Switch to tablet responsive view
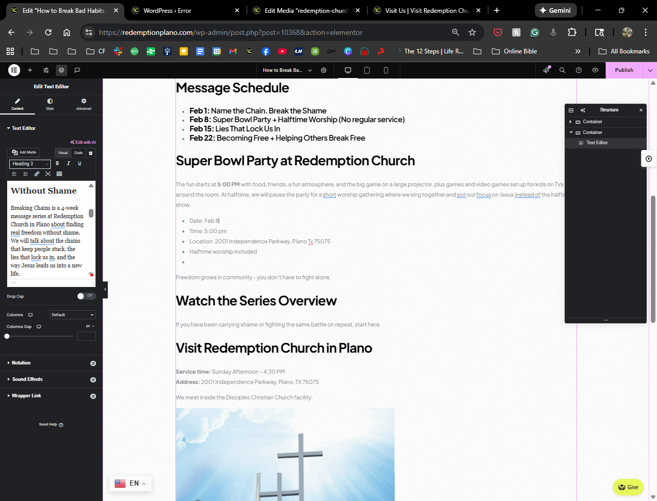Viewport: 657px width, 501px height. coord(367,70)
